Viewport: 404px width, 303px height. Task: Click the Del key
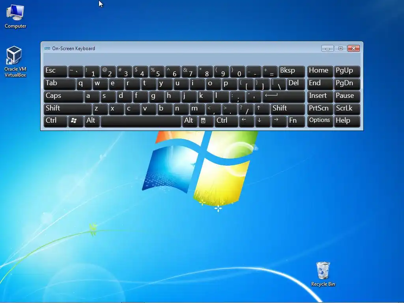click(x=296, y=84)
